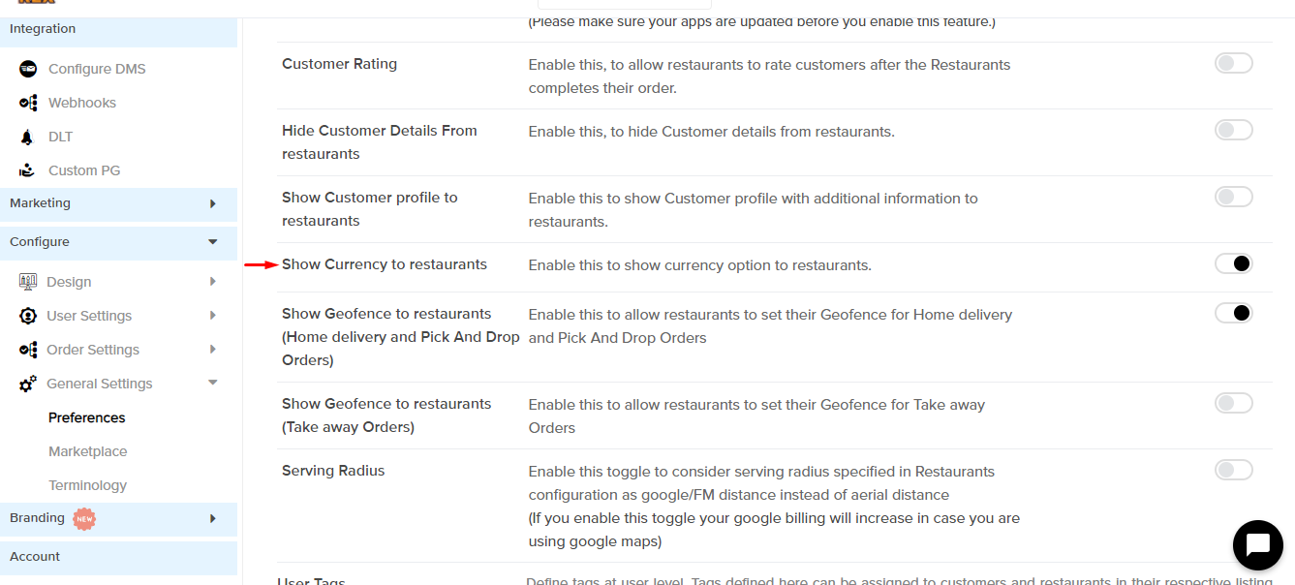The image size is (1295, 585).
Task: Click the Configure DMS sidebar icon
Action: click(x=28, y=69)
